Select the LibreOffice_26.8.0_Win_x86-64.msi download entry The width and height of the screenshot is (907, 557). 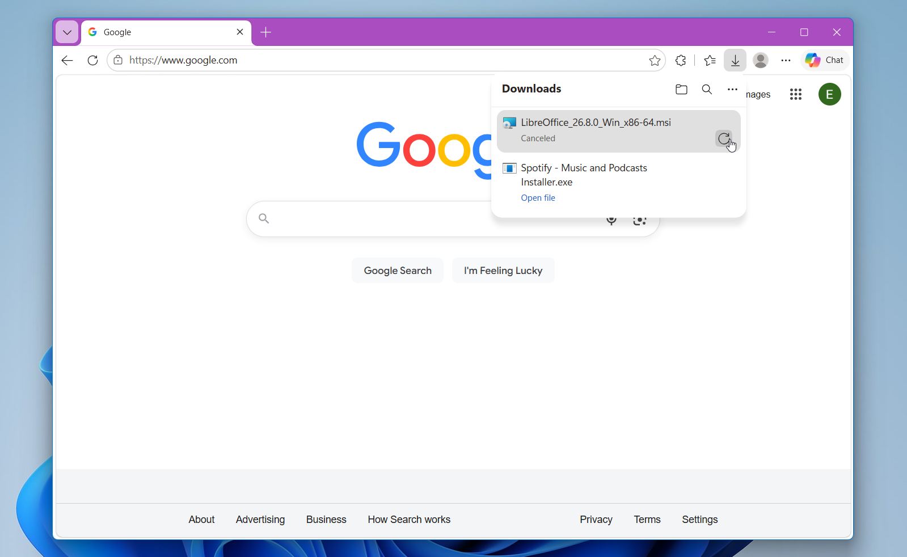point(619,131)
